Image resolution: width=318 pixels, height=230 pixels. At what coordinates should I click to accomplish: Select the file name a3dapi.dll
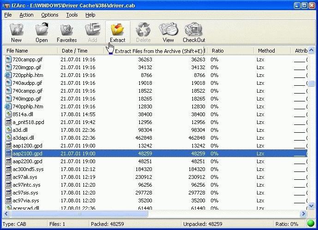(24, 138)
